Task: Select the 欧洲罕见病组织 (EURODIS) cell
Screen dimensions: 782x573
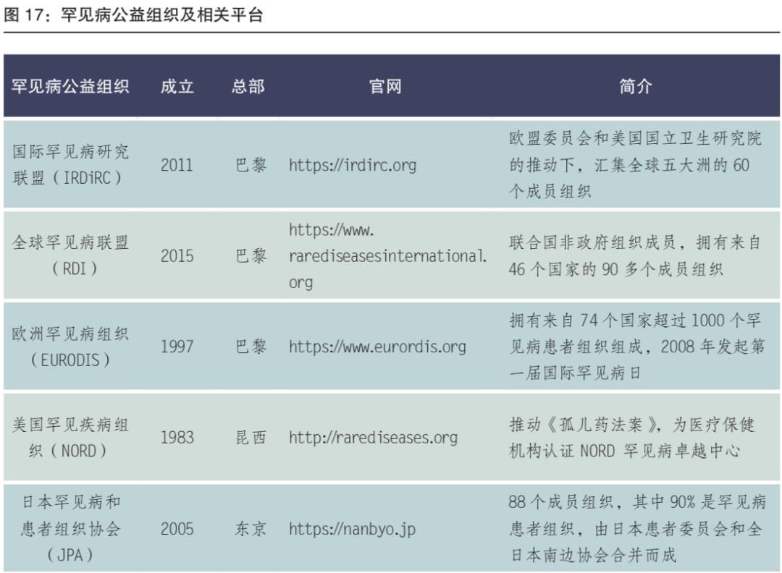Action: (70, 347)
